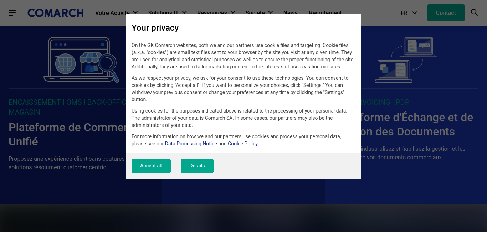Expand the Société menu chevron
The height and width of the screenshot is (232, 487).
coord(271,12)
